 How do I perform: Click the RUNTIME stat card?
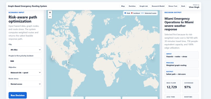[190, 96]
